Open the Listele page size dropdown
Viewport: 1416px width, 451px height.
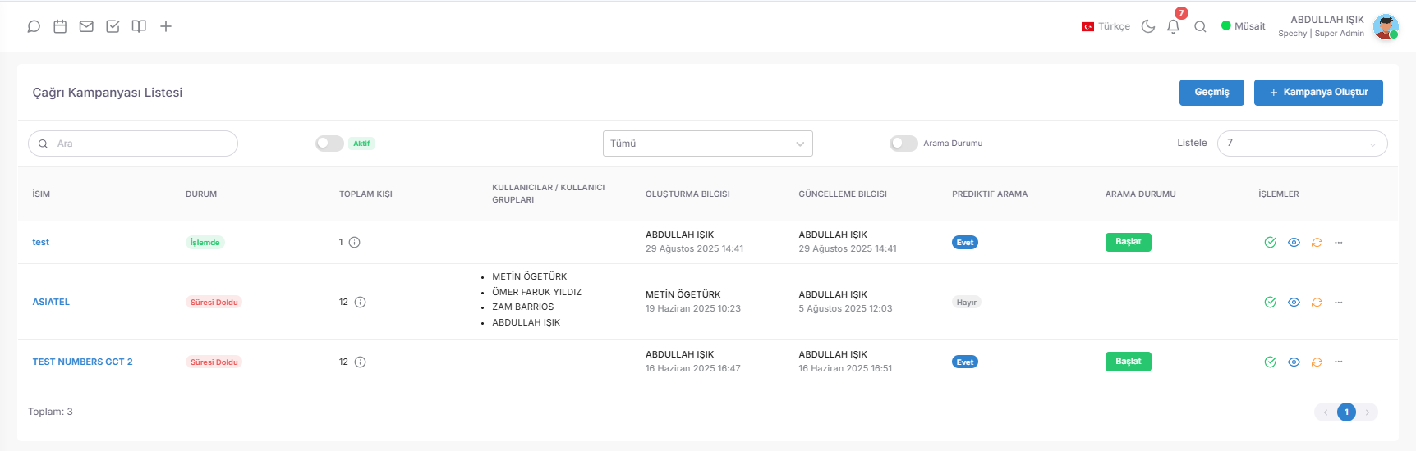(x=1302, y=143)
